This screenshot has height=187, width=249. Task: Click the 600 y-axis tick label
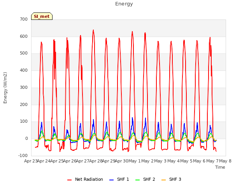point(24,36)
